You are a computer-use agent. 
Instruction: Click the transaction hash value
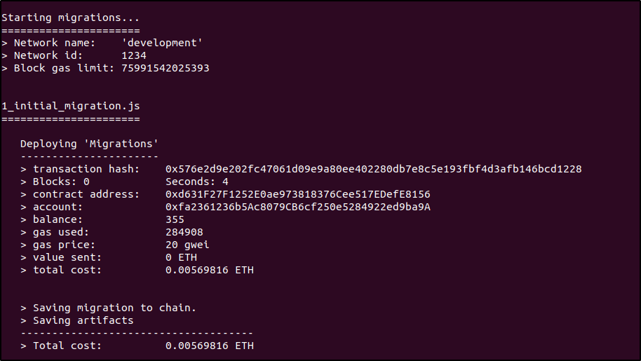coord(373,169)
